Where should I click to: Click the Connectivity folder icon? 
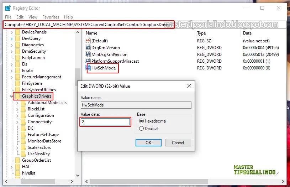pos(23,122)
